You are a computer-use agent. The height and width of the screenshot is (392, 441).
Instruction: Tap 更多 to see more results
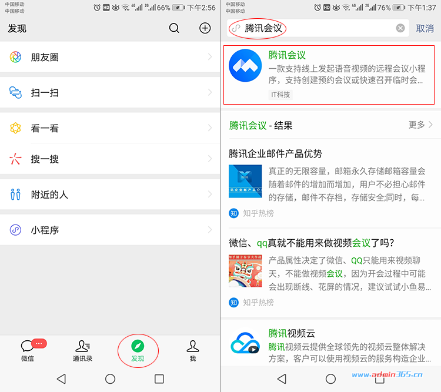(416, 125)
